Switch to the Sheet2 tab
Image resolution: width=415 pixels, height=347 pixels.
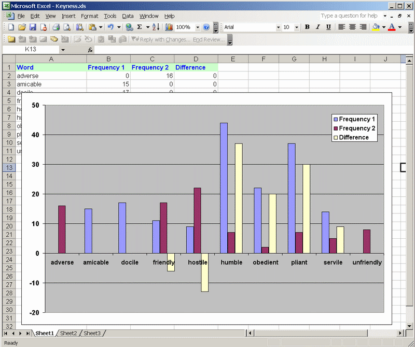(68, 333)
